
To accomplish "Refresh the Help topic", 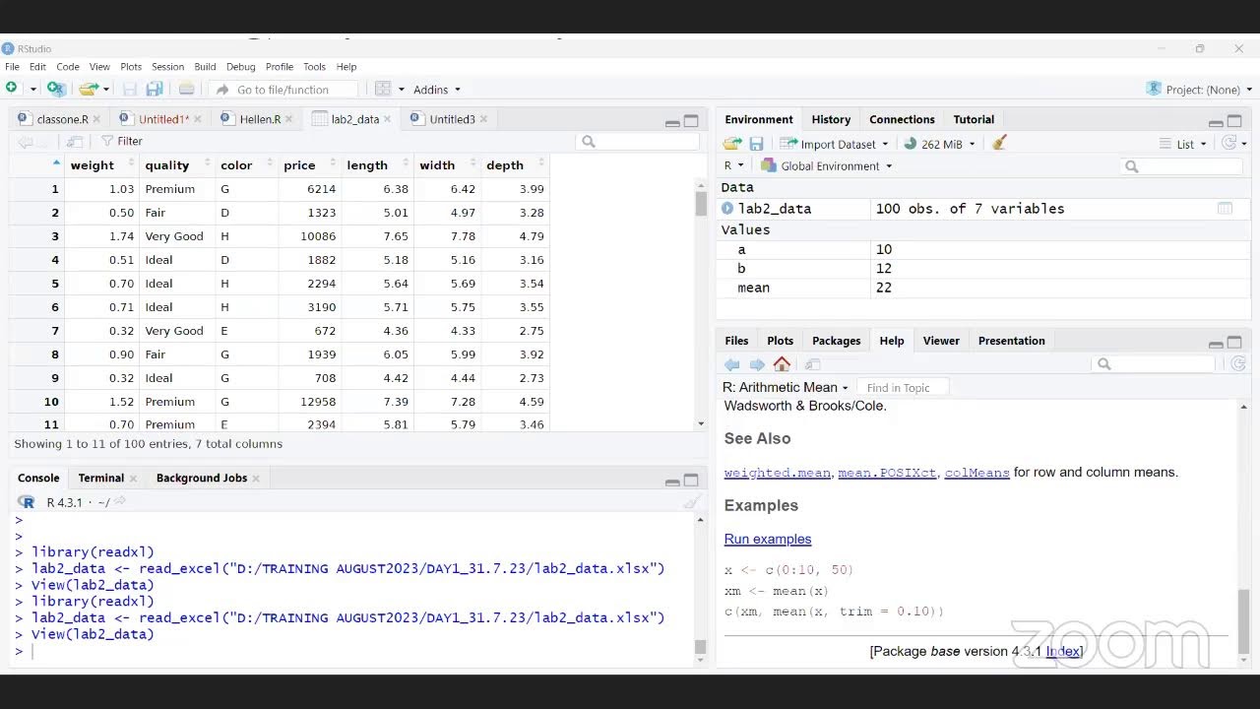I will tap(1238, 364).
